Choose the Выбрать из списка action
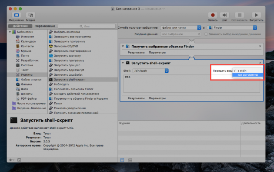274x172 pixels. coord(67,32)
